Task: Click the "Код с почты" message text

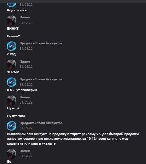Action: tap(17, 10)
